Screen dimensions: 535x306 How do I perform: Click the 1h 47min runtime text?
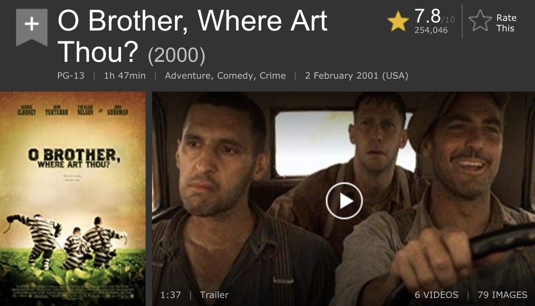pyautogui.click(x=125, y=75)
